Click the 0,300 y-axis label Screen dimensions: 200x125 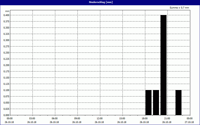tap(6, 40)
